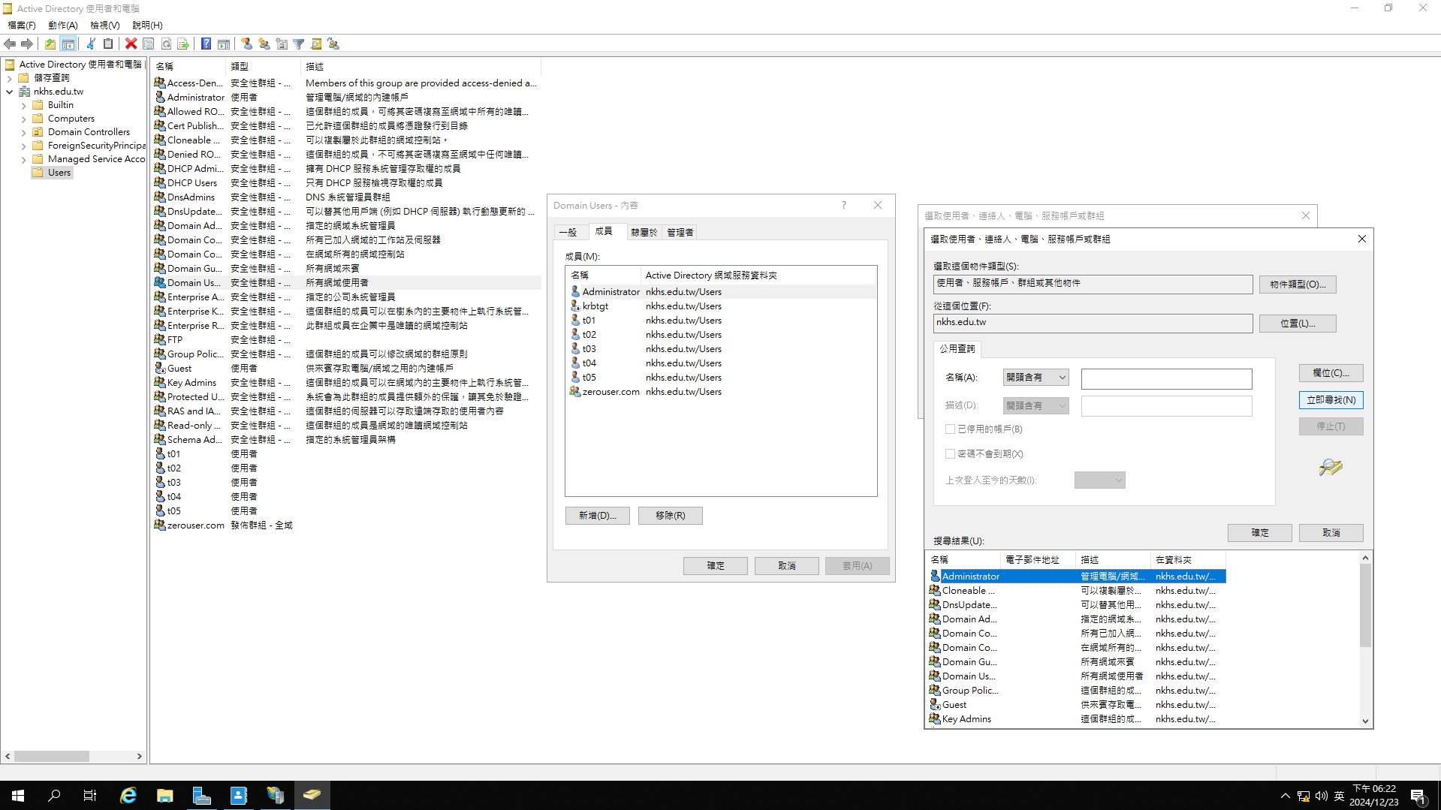Click the 物件類型(O)... button

(x=1298, y=285)
